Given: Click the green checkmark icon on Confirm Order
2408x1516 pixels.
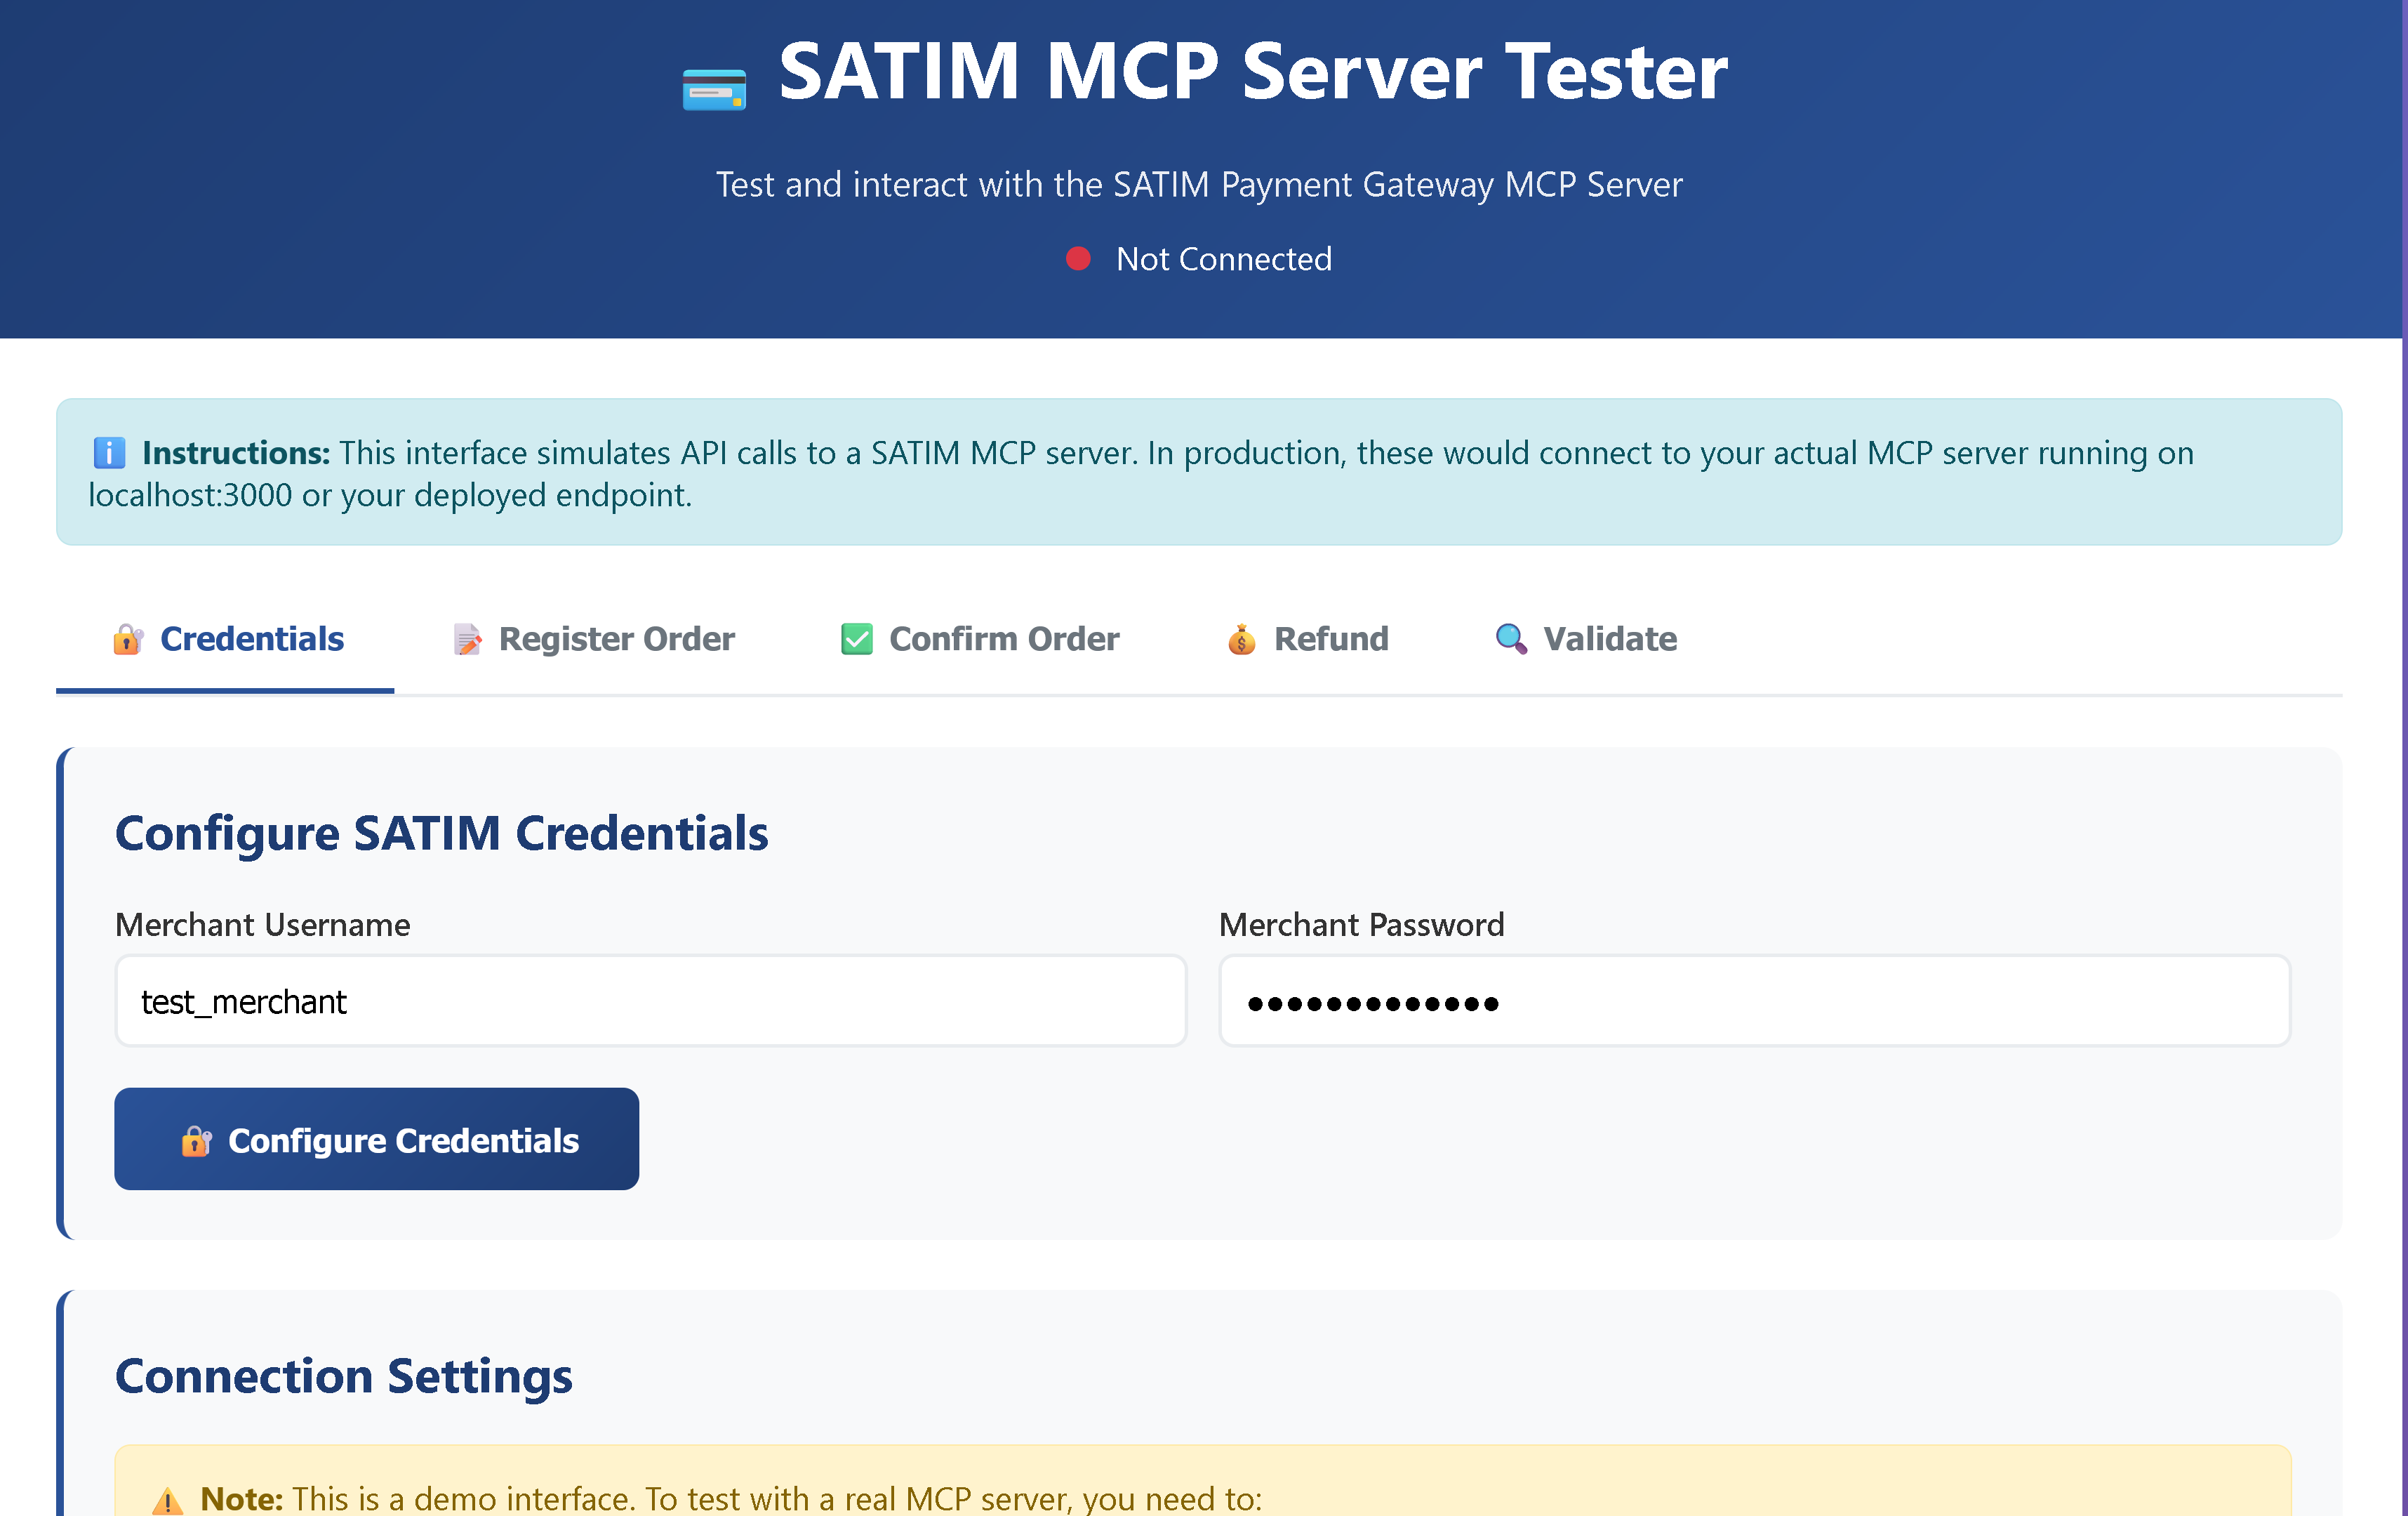Looking at the screenshot, I should pyautogui.click(x=857, y=638).
